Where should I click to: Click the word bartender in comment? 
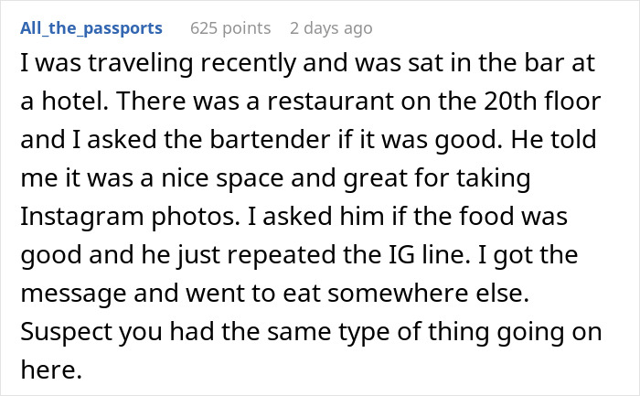[x=270, y=139]
